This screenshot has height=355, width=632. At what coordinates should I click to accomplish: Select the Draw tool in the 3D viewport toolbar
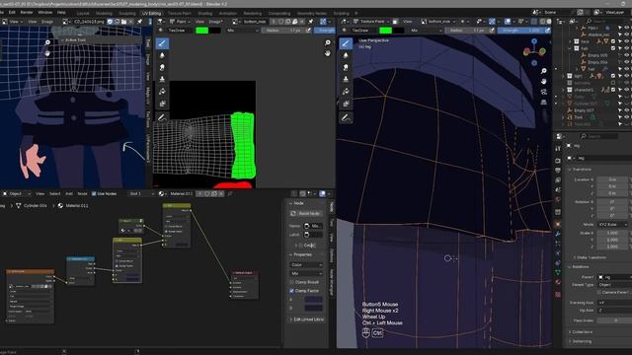click(x=346, y=43)
